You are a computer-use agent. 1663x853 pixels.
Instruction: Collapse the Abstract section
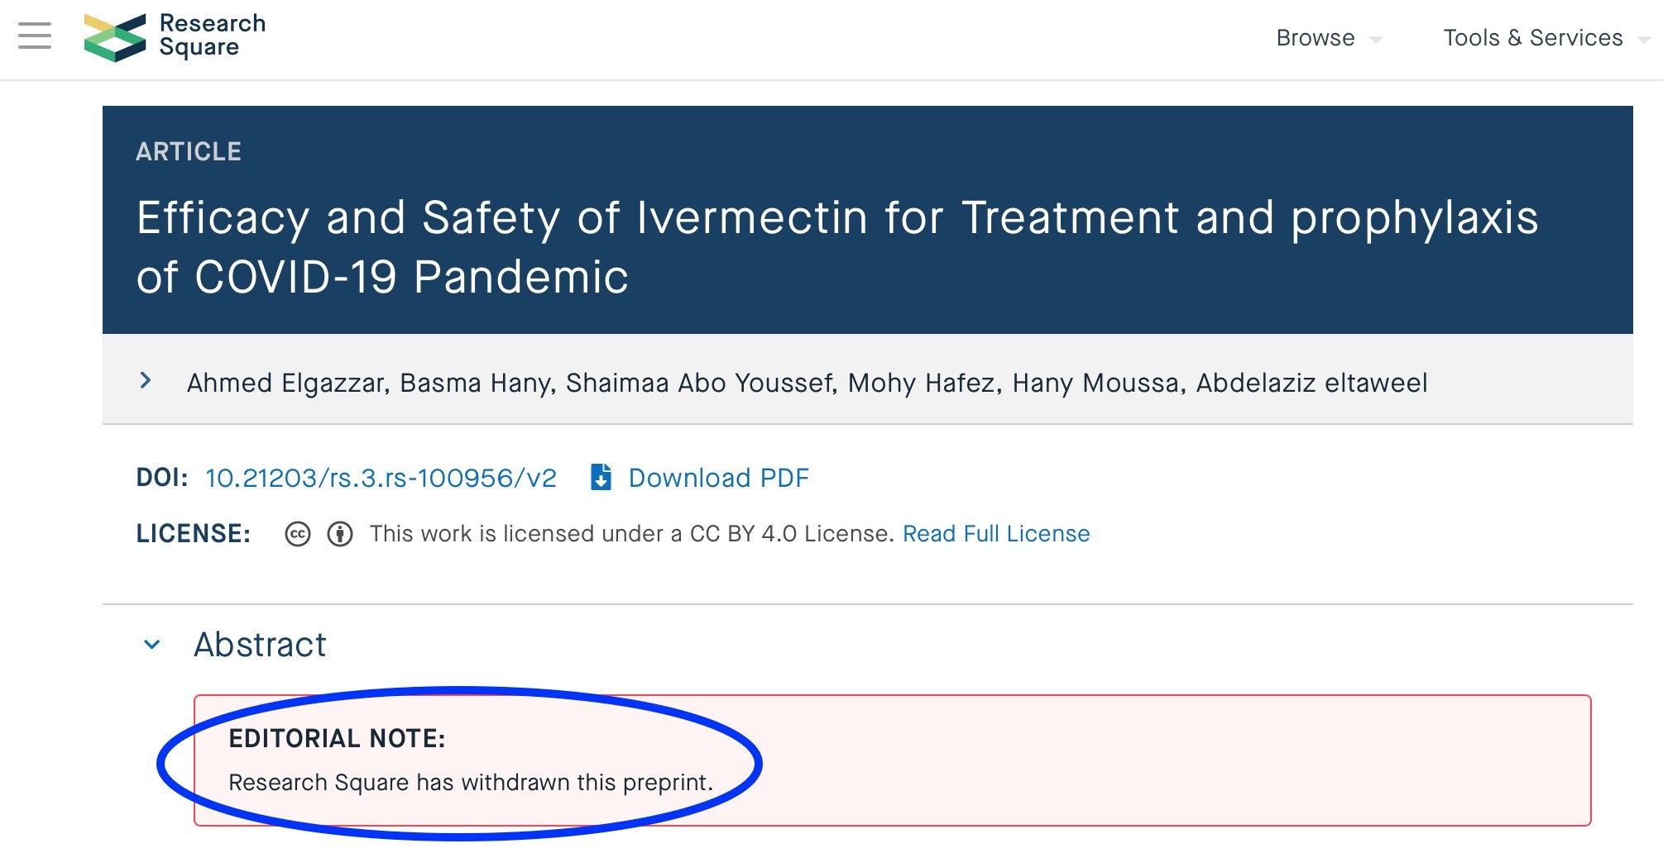point(152,645)
